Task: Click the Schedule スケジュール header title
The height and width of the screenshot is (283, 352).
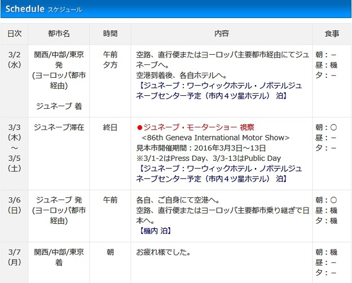Action: tap(44, 9)
